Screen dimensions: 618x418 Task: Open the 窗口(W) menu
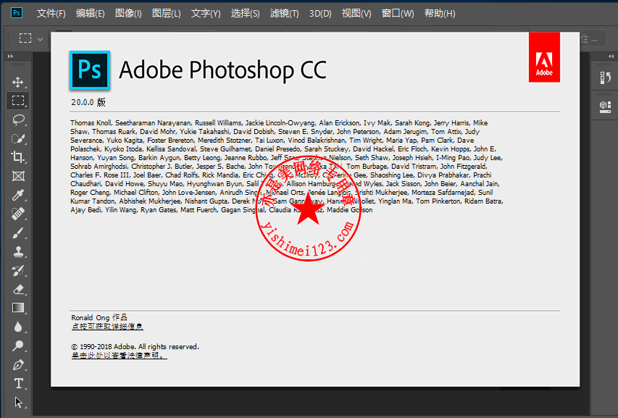tap(398, 13)
